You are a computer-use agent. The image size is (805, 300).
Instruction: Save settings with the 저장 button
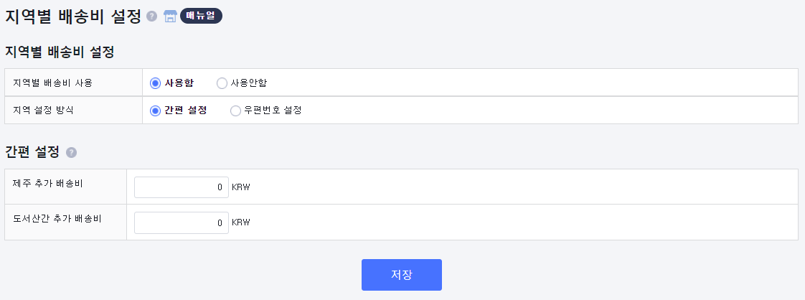pyautogui.click(x=402, y=275)
